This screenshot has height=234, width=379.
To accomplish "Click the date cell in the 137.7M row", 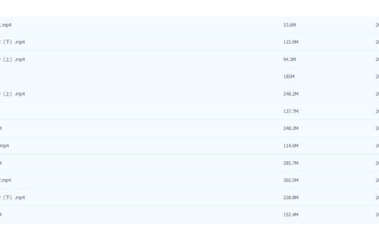I will tap(377, 111).
